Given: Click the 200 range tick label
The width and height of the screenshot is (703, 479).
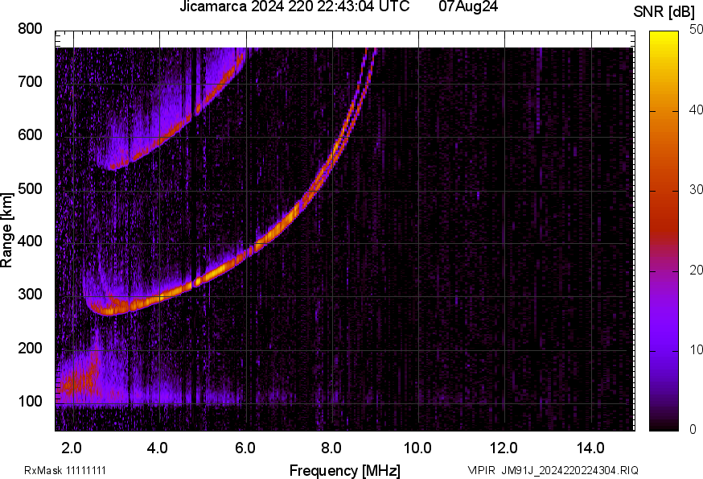Looking at the screenshot, I should click(30, 348).
